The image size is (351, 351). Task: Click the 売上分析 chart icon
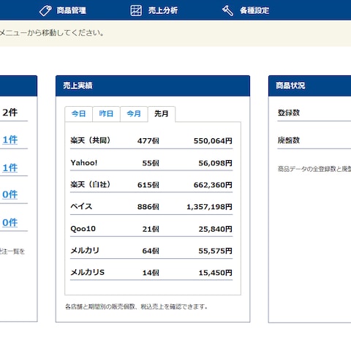coord(136,10)
